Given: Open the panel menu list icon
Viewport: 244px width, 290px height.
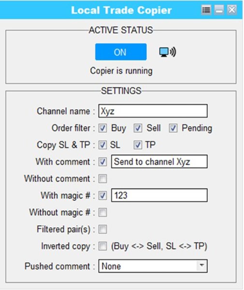Looking at the screenshot, I should [206, 10].
